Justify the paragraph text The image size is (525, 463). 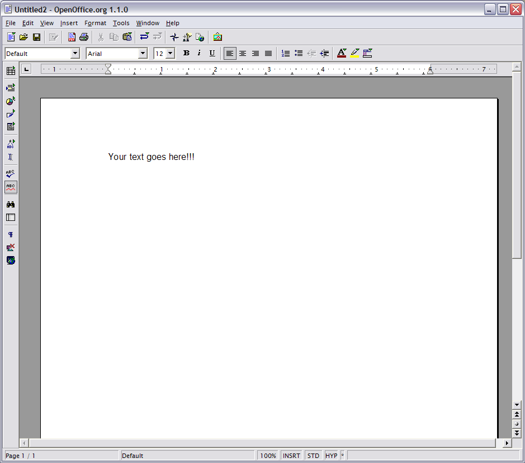tap(268, 53)
